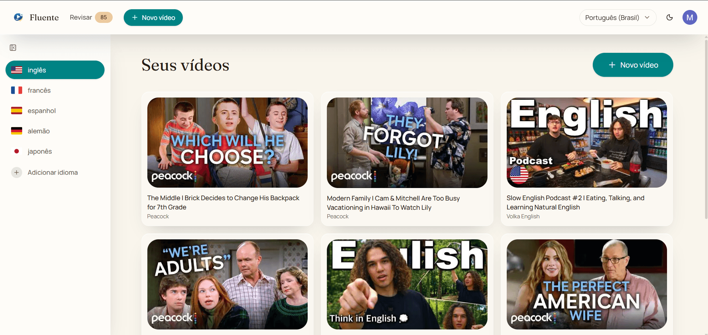Open the Português (Brasil) language dropdown
Image resolution: width=708 pixels, height=335 pixels.
click(x=618, y=18)
